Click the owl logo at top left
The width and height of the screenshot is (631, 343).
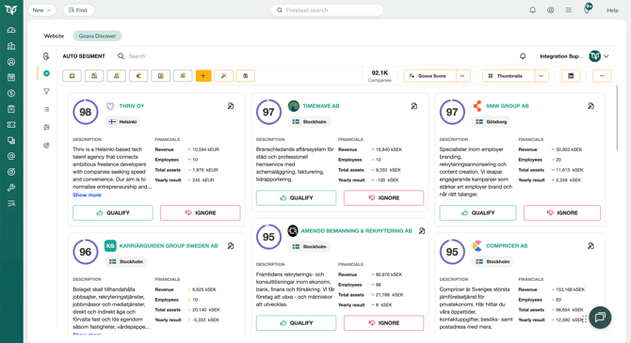pyautogui.click(x=11, y=9)
